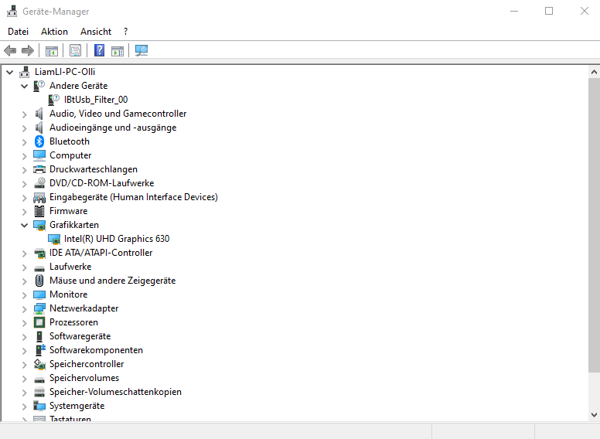Maximize the Geräte-Manager window
Image resolution: width=600 pixels, height=439 pixels.
click(x=549, y=11)
